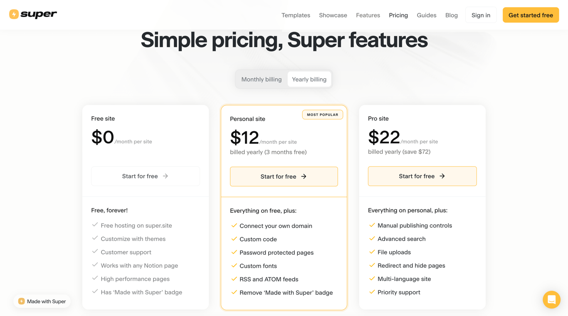Click the Made with Super badge
Viewport: 568px width, 316px height.
42,301
